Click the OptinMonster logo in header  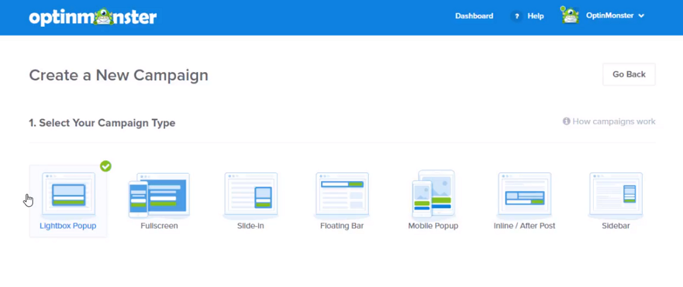pos(93,17)
